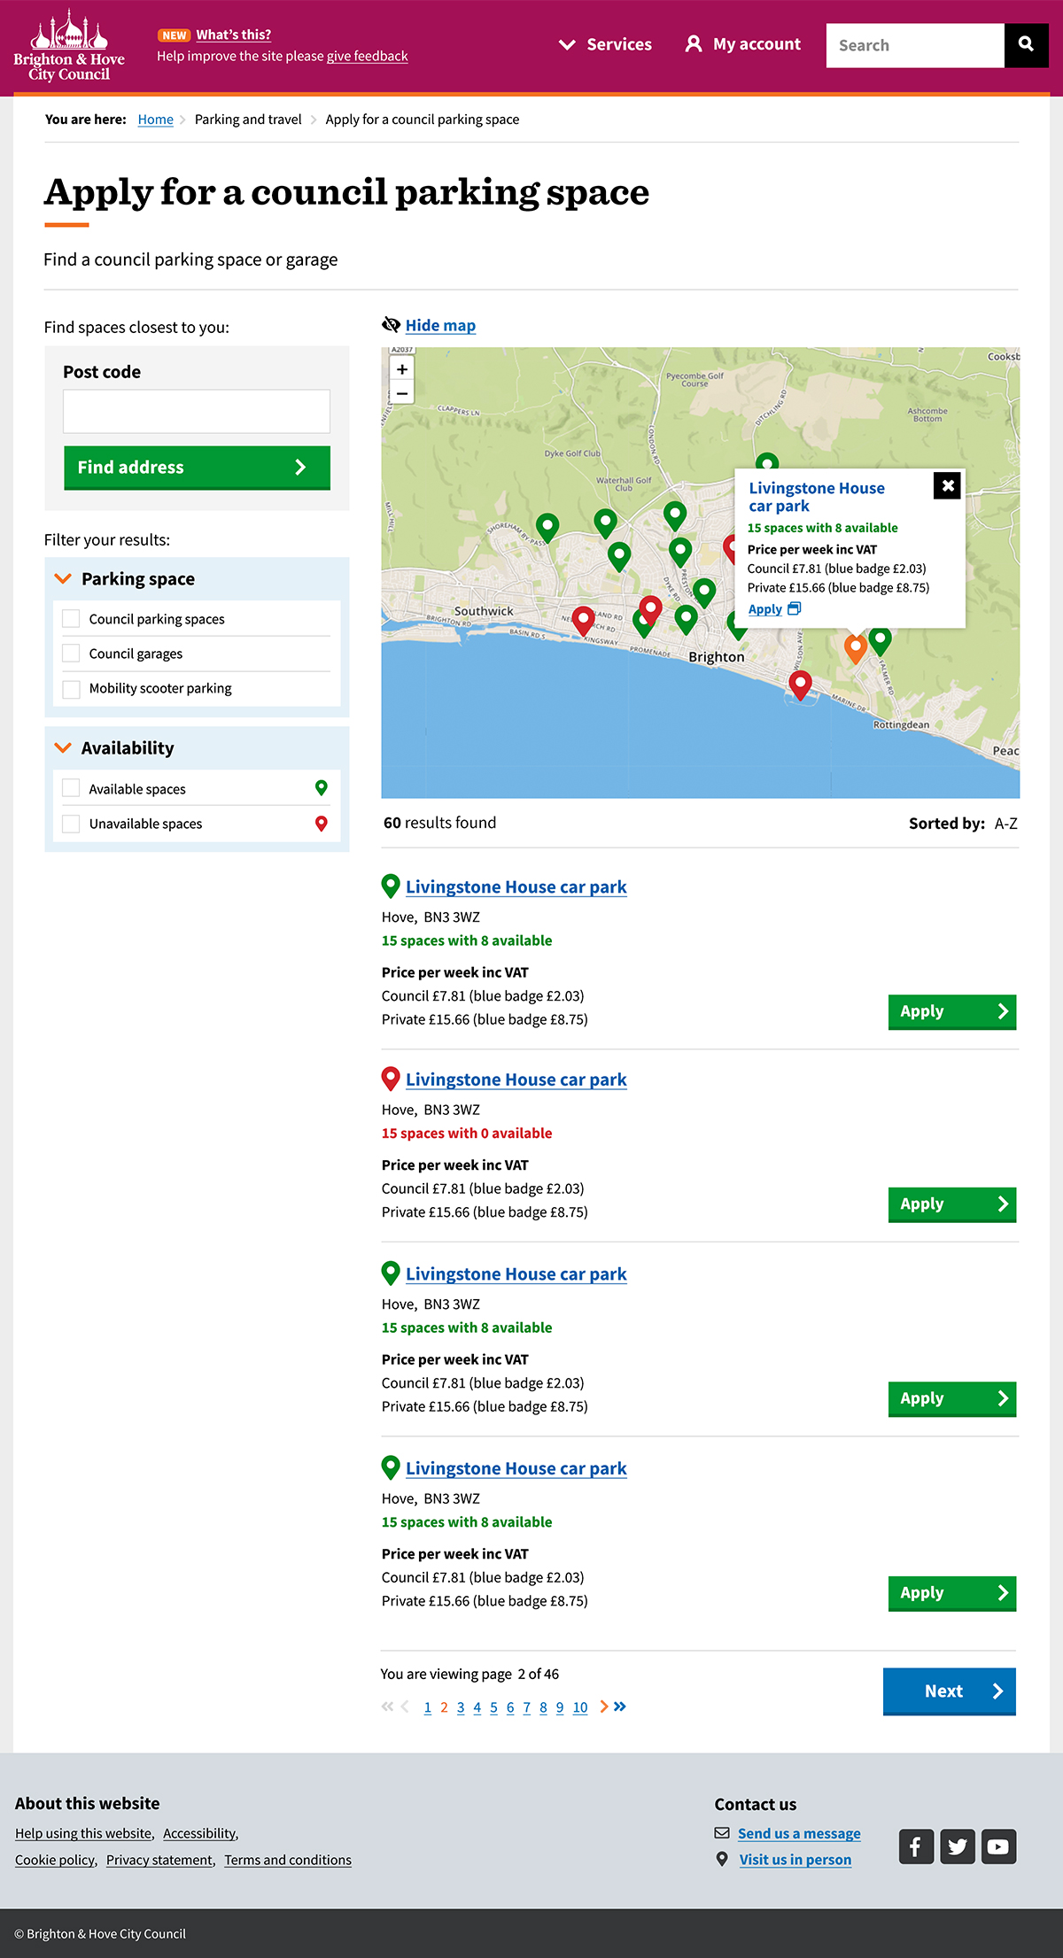This screenshot has height=1958, width=1063.
Task: Open the council's Facebook page icon
Action: point(916,1846)
